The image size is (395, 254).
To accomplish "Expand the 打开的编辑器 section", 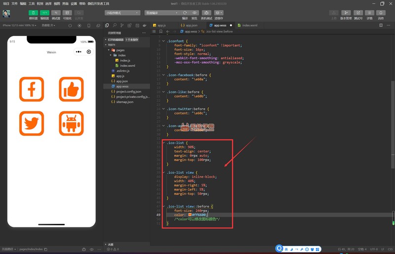I will tap(127, 40).
